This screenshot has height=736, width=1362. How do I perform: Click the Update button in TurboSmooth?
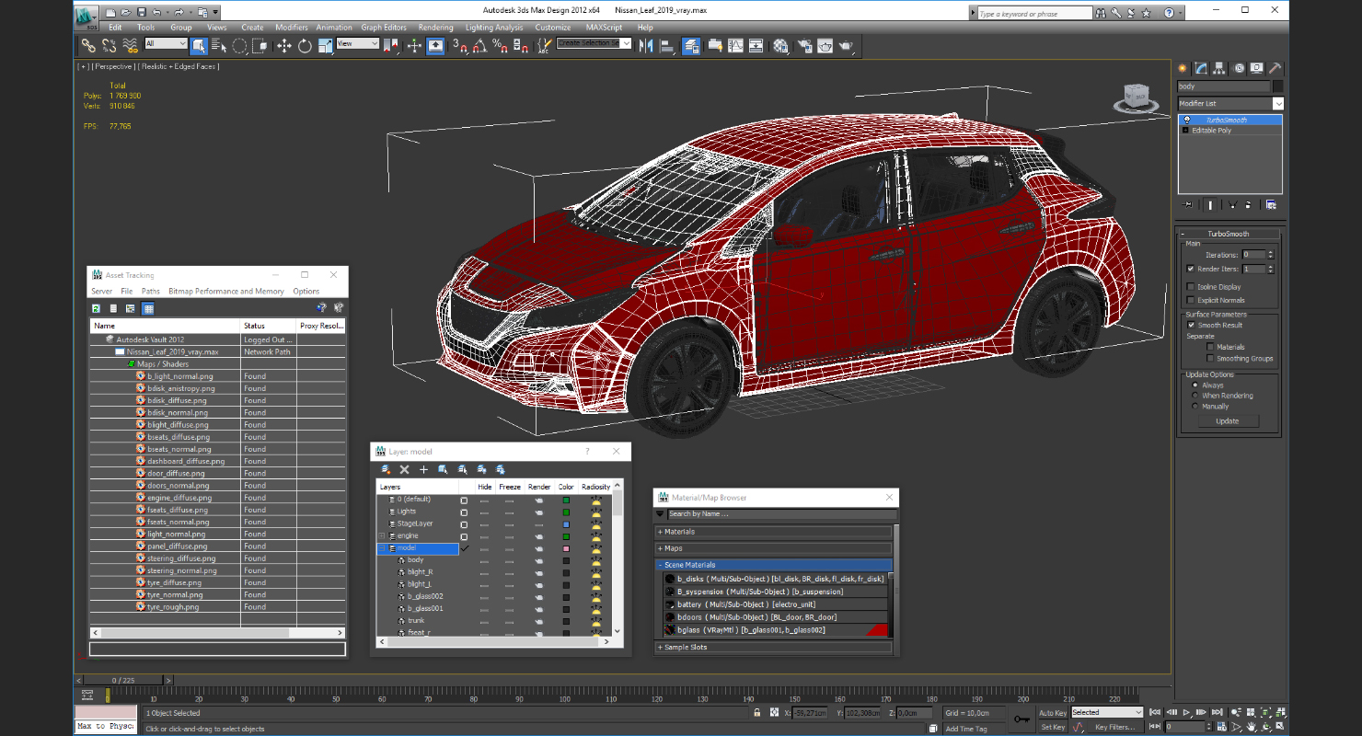[x=1228, y=421]
